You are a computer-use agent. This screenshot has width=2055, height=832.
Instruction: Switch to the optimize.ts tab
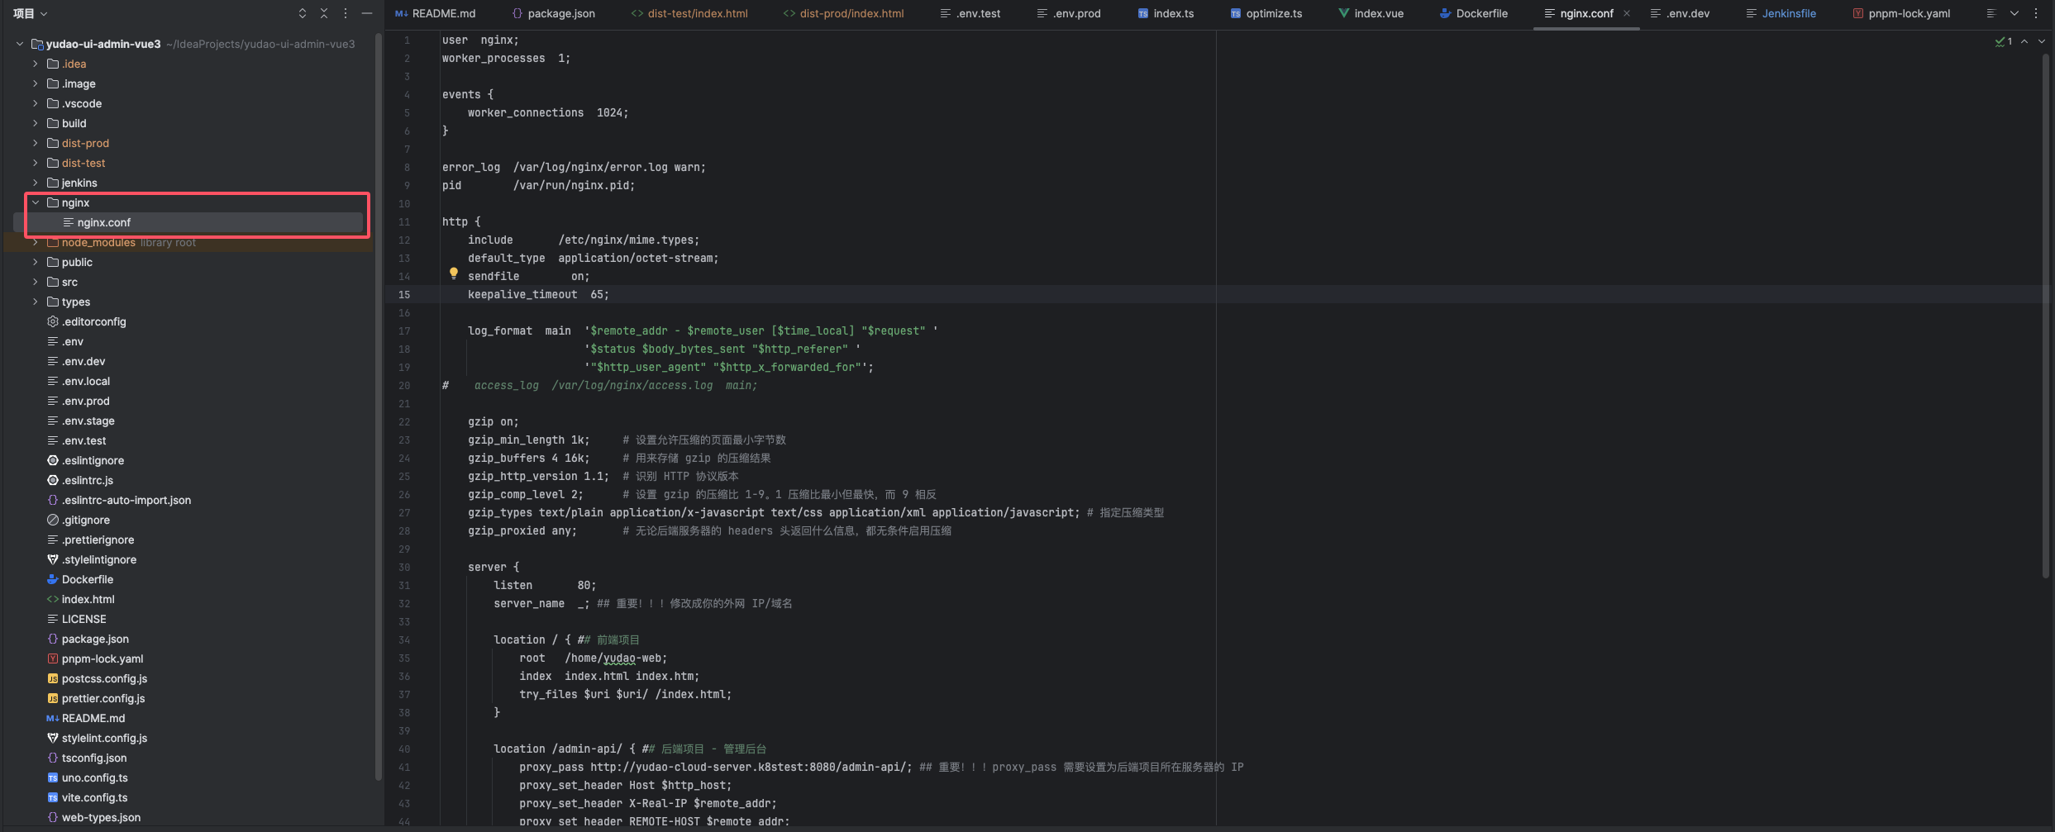tap(1266, 13)
